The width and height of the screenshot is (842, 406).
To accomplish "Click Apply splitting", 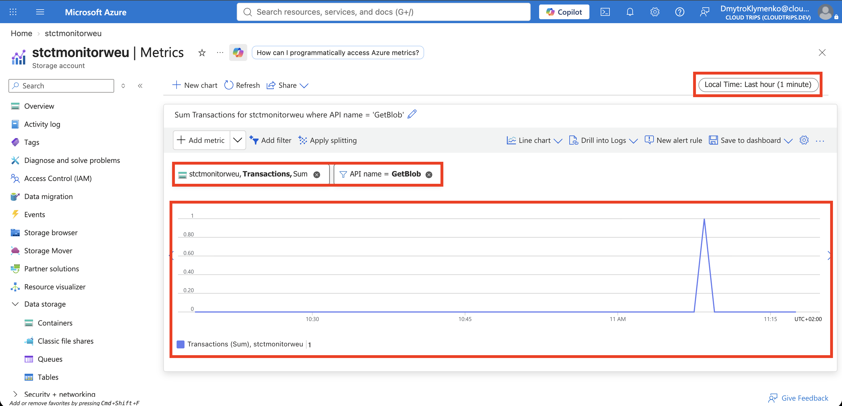I will point(327,140).
